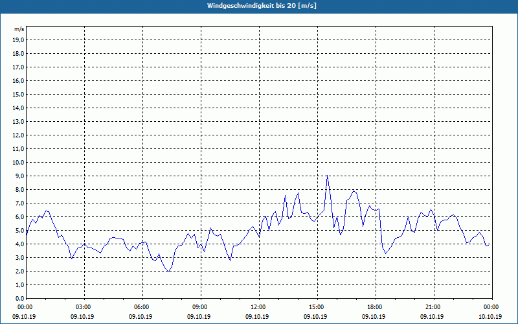518x324 pixels.
Task: Pick the '2,0' y-axis value
Action: tap(20, 272)
